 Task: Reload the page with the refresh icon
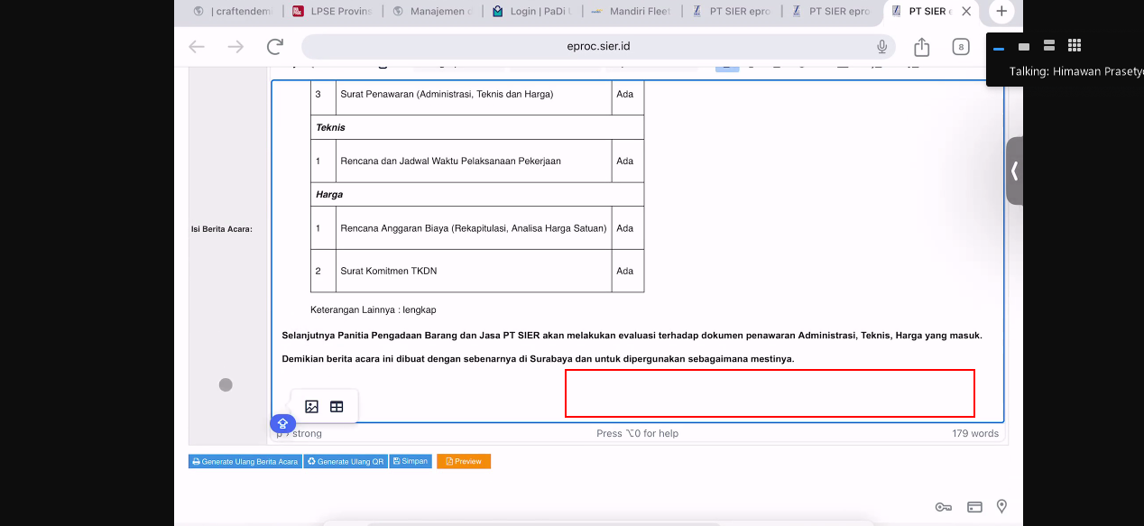(x=275, y=47)
